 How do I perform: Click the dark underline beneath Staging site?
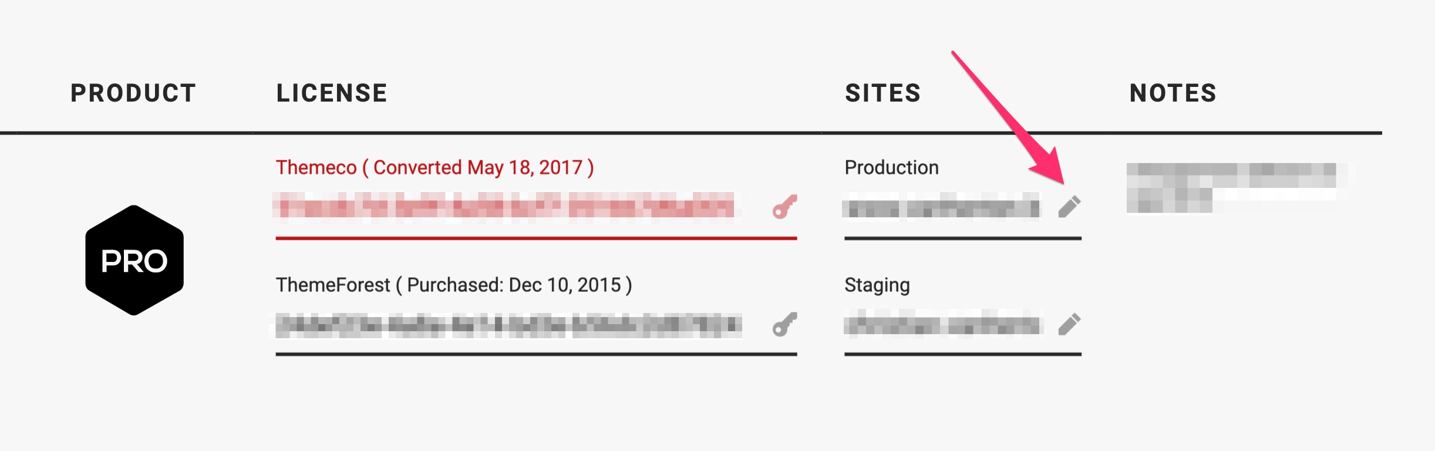pyautogui.click(x=963, y=354)
